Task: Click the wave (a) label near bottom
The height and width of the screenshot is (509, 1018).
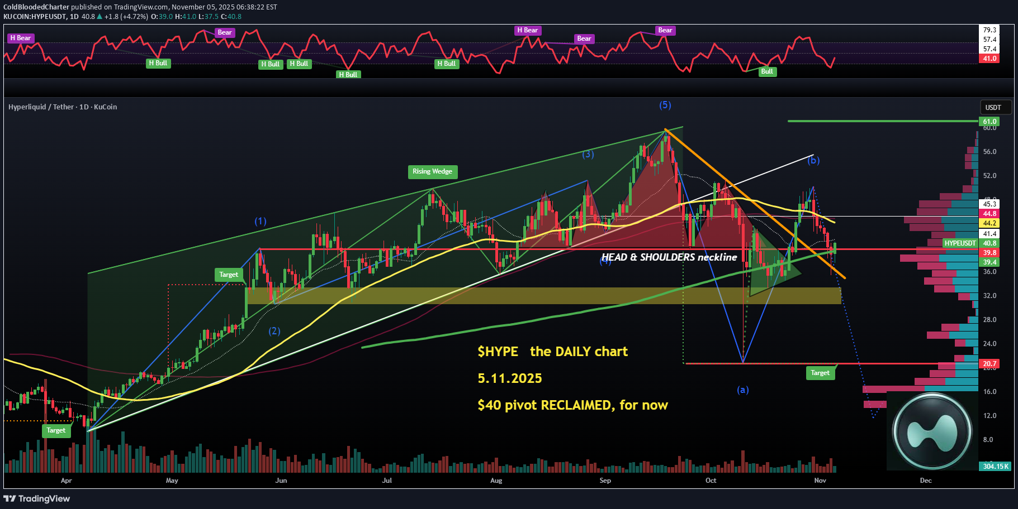Action: coord(742,390)
